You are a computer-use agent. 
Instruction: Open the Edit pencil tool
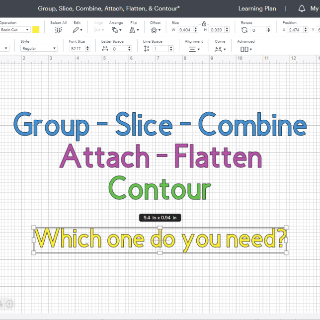pyautogui.click(x=78, y=30)
